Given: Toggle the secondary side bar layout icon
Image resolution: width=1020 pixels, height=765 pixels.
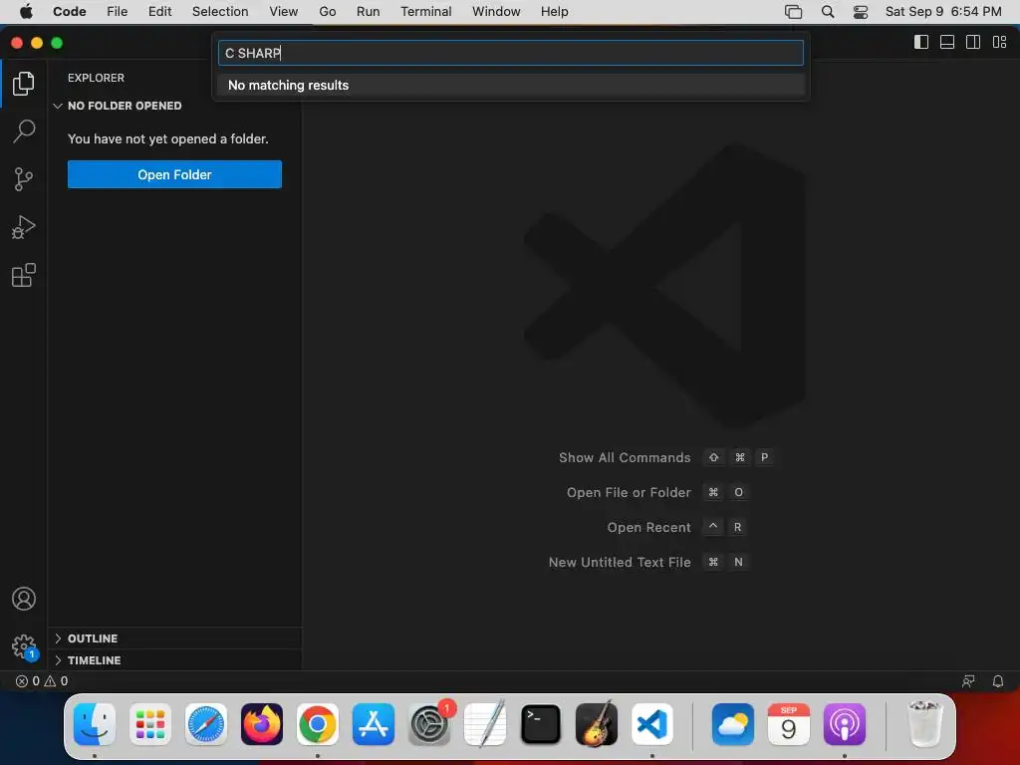Looking at the screenshot, I should pyautogui.click(x=973, y=42).
